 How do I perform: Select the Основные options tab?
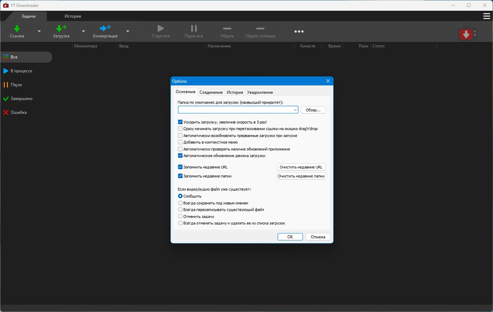click(x=185, y=92)
